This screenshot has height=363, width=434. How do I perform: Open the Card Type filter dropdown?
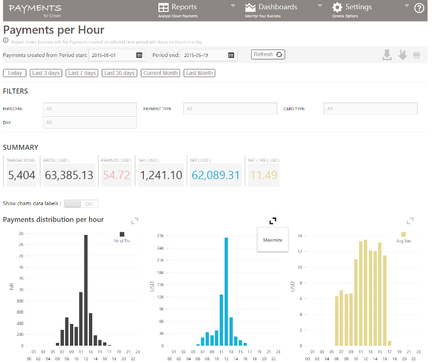coord(371,109)
